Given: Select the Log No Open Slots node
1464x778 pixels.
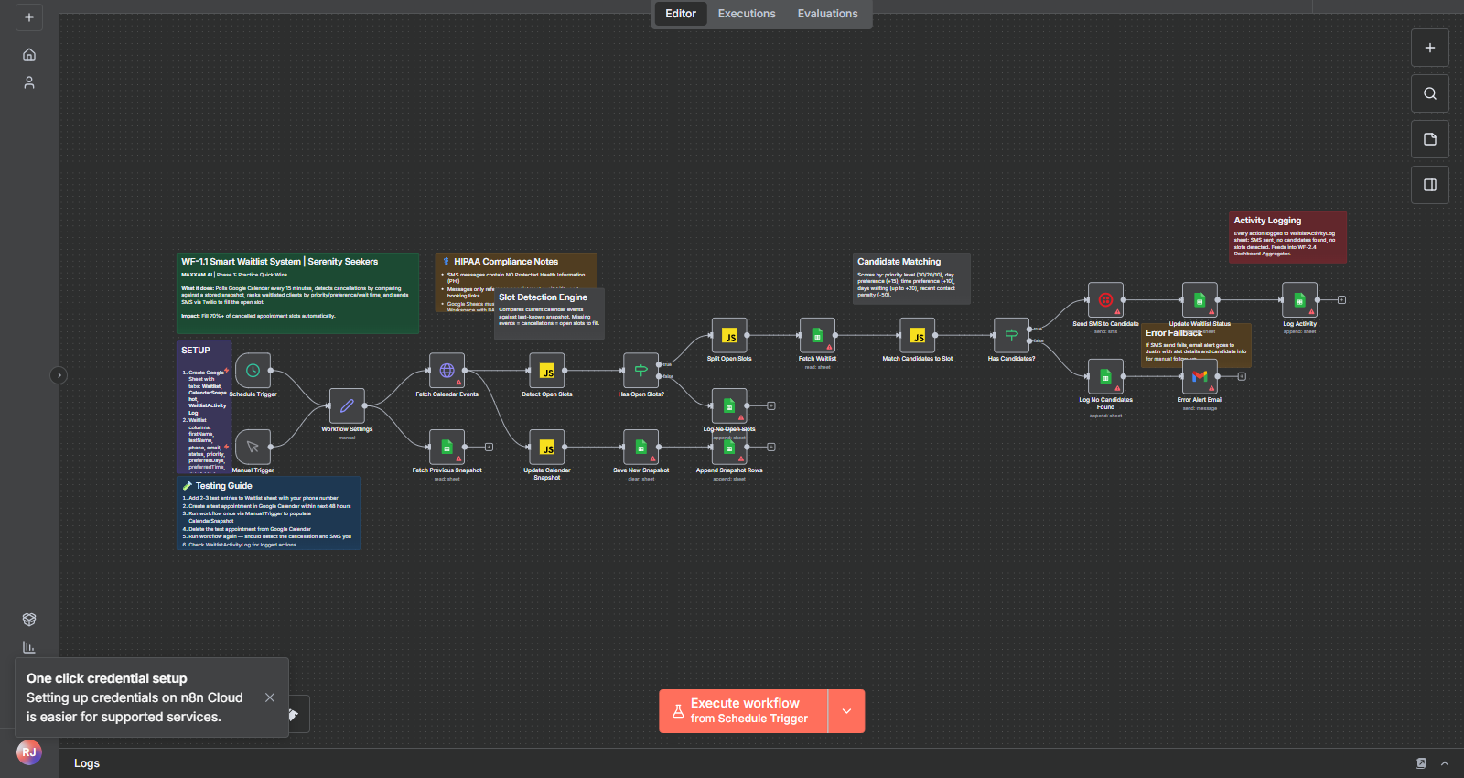Looking at the screenshot, I should [729, 405].
